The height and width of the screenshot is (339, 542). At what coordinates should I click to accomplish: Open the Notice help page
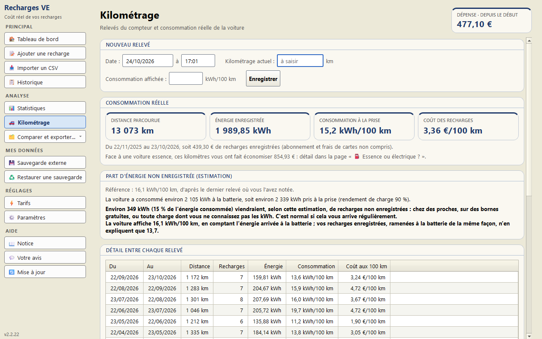point(45,243)
